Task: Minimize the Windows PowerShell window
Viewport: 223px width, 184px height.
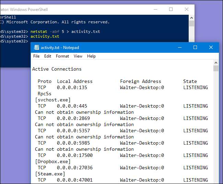Action: 155,9
